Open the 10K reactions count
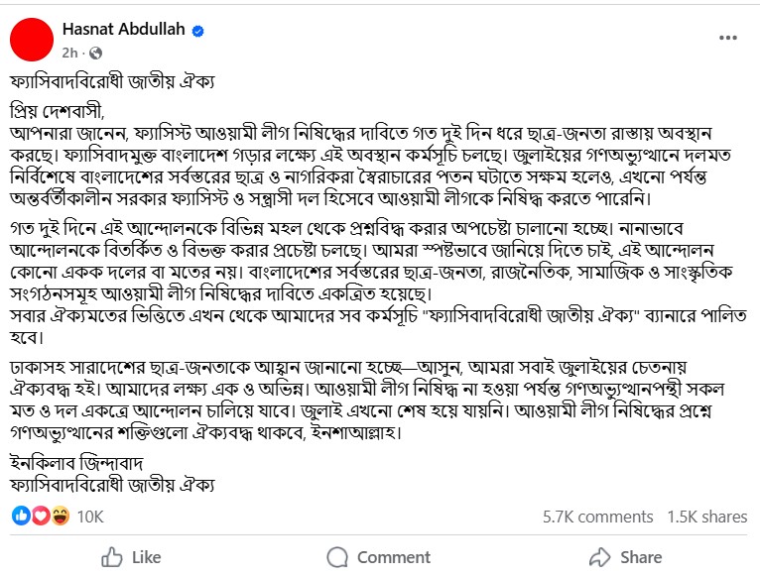The image size is (760, 577). tap(90, 517)
